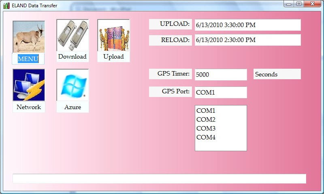This screenshot has height=194, width=324.
Task: Click the eland antelope MENU icon
Action: coord(28,37)
